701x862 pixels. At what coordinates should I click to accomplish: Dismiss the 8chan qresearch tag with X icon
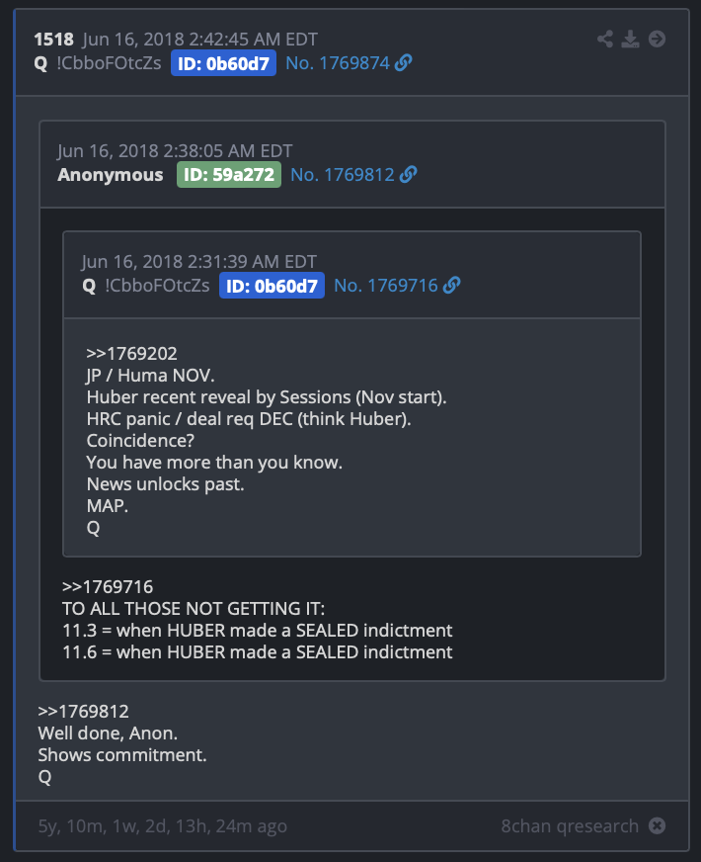(657, 825)
